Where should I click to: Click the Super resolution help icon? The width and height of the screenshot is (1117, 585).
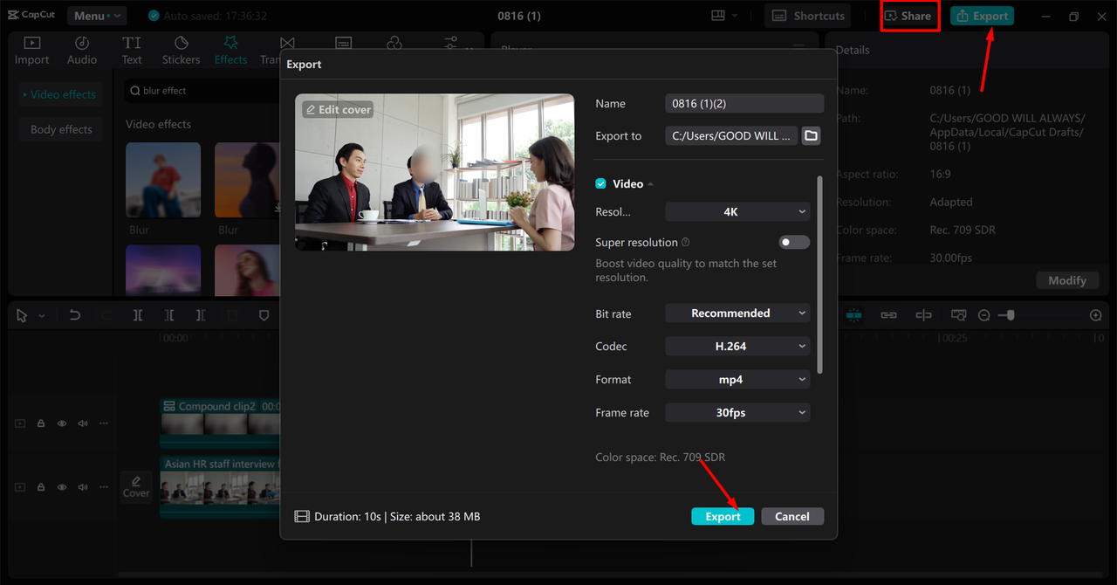coord(685,243)
